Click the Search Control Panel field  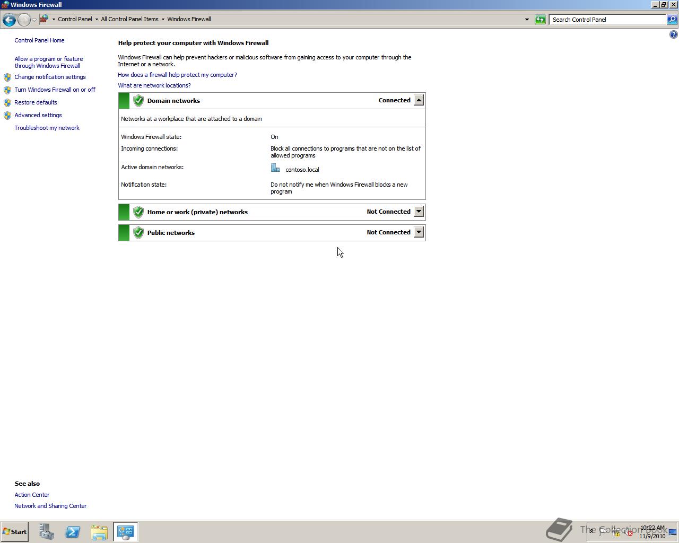click(x=607, y=20)
